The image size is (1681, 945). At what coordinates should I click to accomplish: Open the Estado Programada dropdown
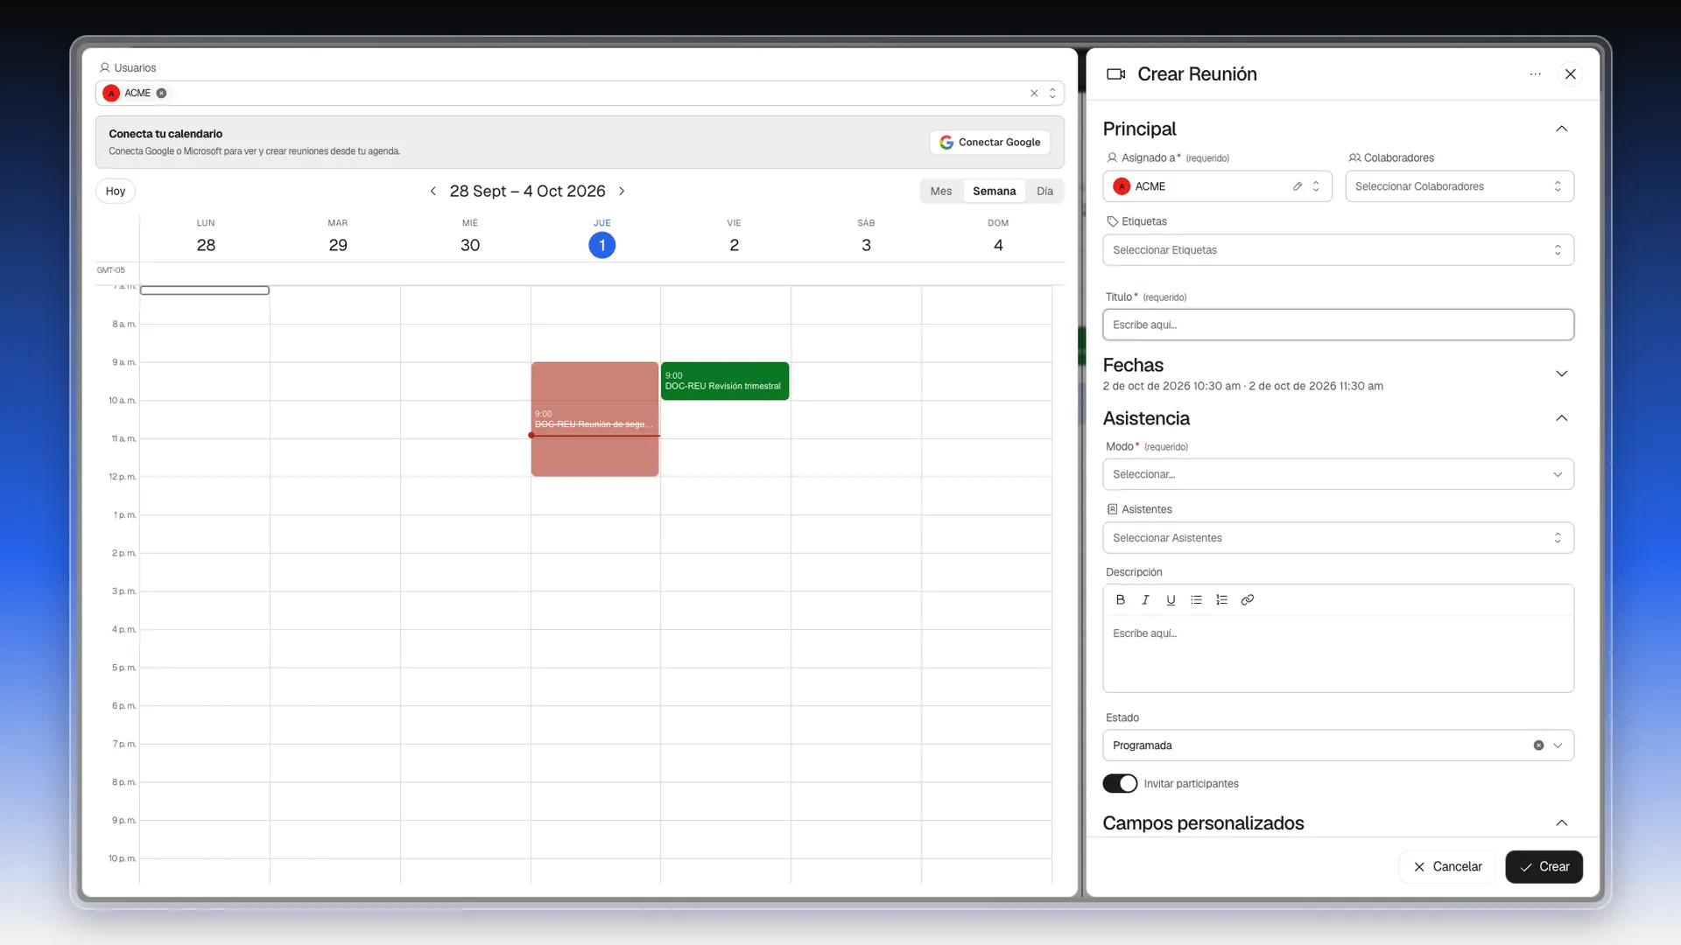1338,745
